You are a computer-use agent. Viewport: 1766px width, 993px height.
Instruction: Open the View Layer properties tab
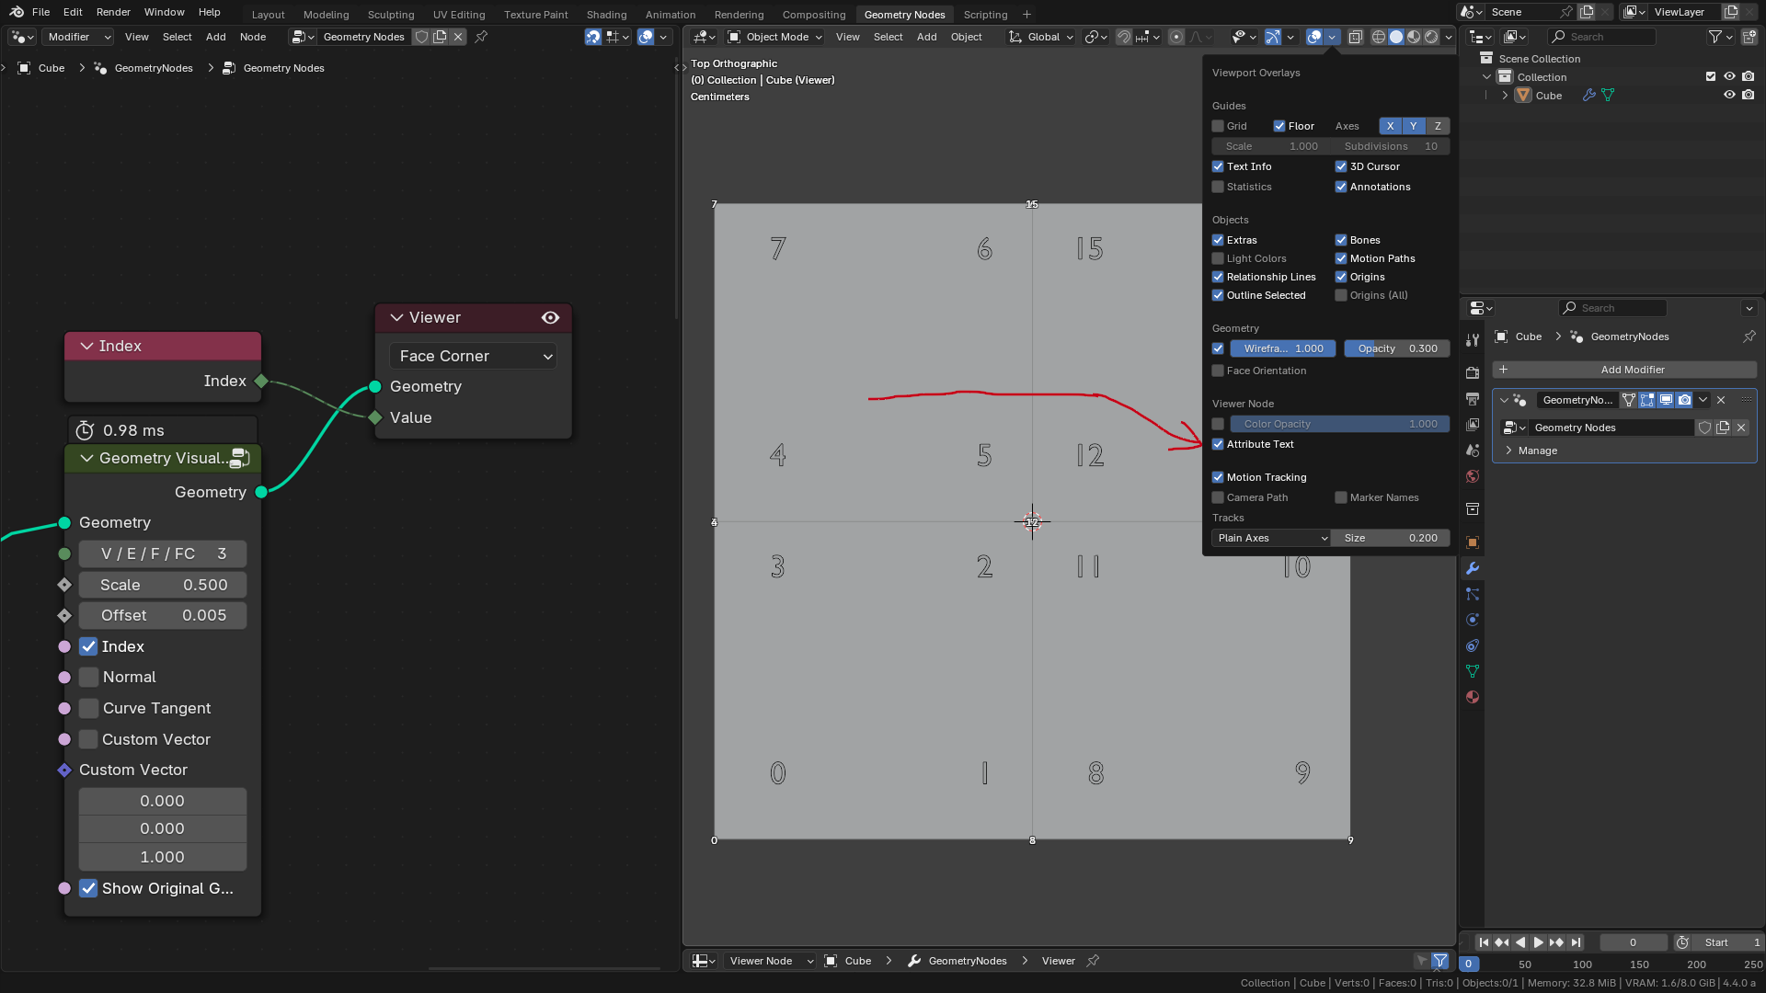click(x=1473, y=424)
